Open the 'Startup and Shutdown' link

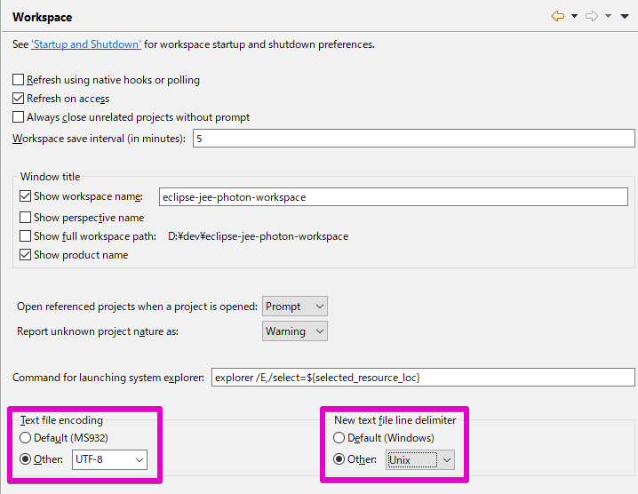[x=86, y=44]
